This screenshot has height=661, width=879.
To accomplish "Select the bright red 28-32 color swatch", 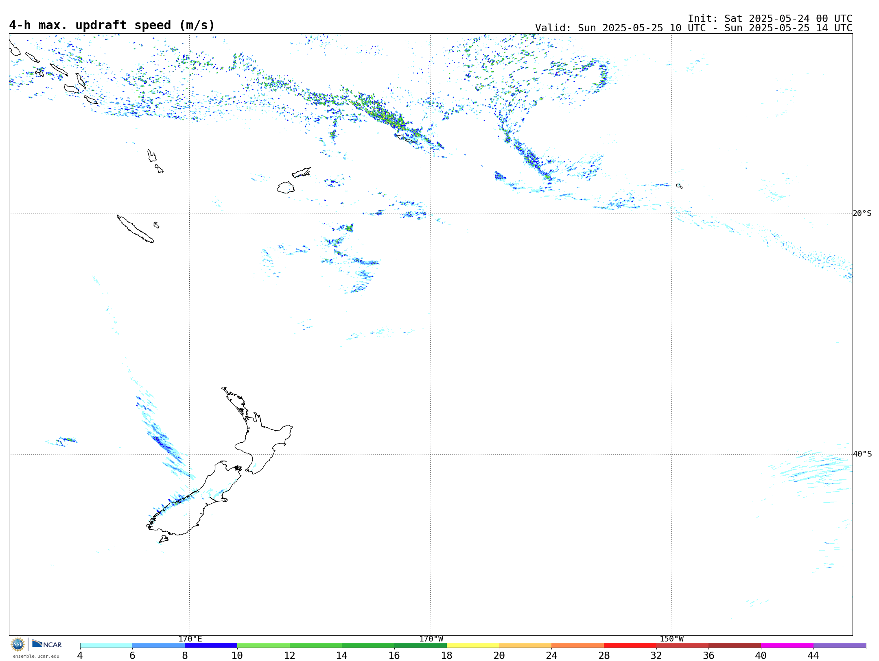I will (630, 646).
